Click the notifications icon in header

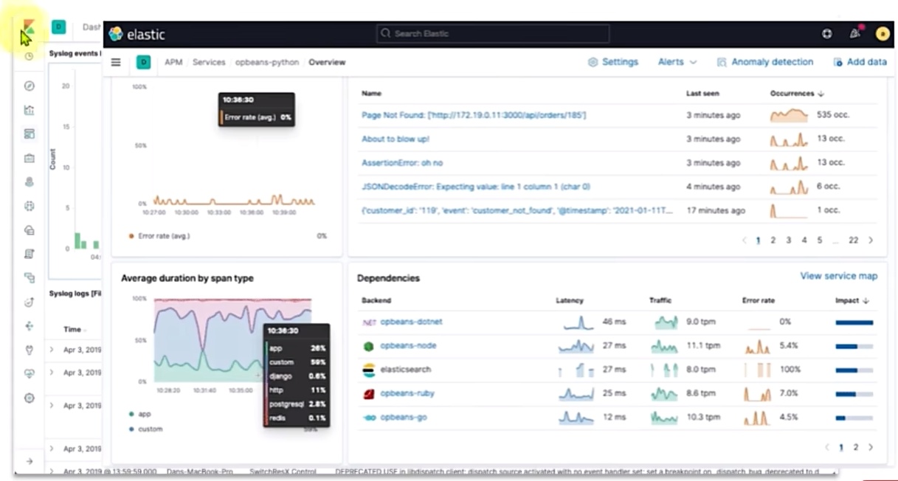click(855, 34)
